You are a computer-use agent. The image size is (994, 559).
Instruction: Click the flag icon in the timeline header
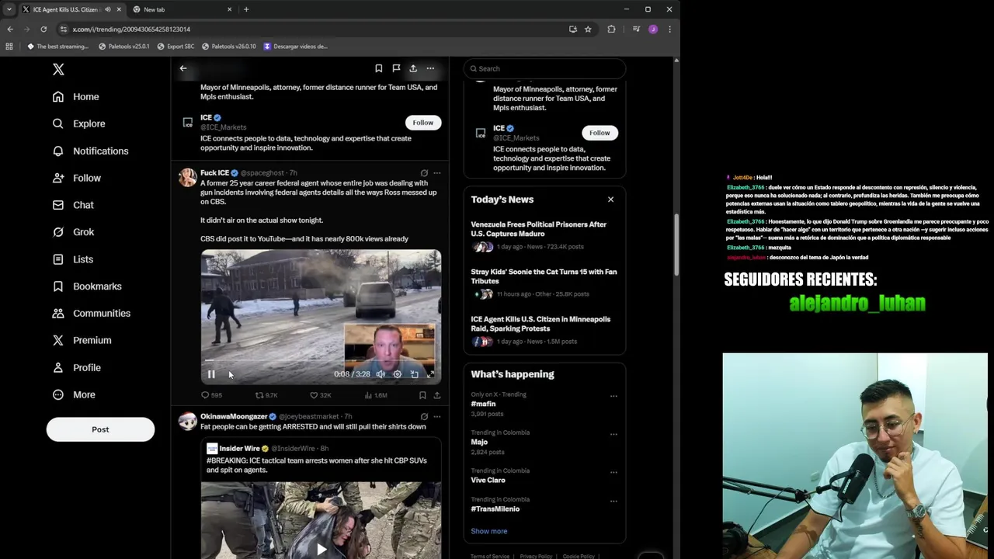[x=396, y=68]
